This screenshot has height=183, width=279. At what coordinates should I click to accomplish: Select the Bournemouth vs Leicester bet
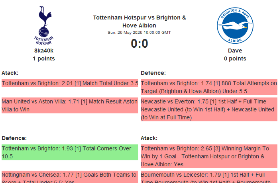209,177
